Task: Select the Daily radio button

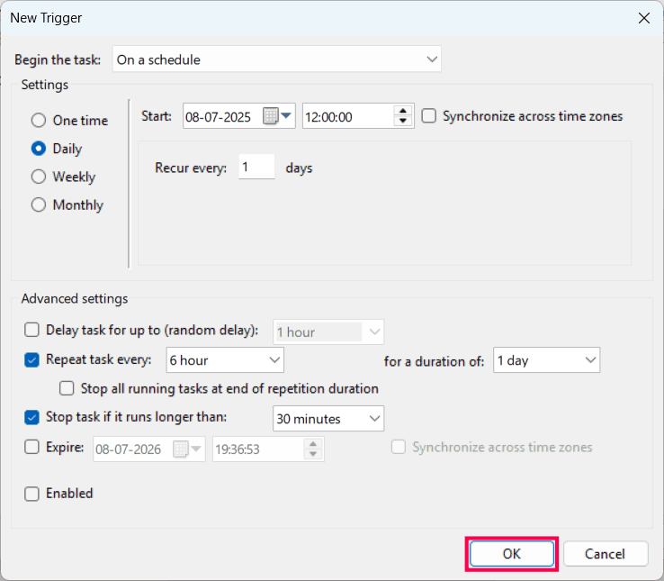Action: click(x=39, y=149)
